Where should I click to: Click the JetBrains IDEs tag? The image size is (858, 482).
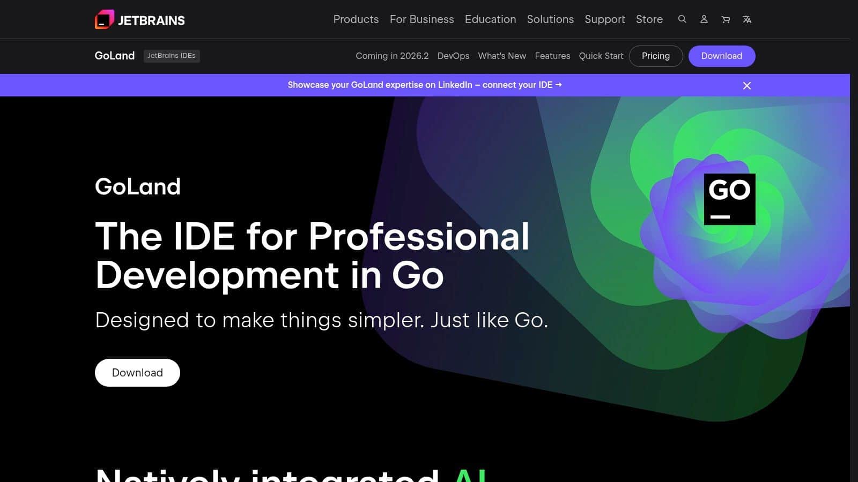click(172, 56)
